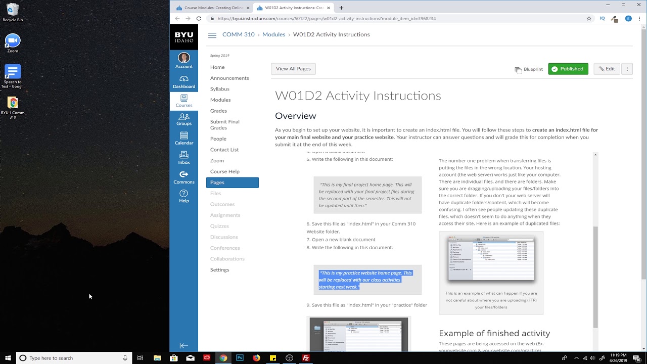The width and height of the screenshot is (647, 364).
Task: Open Chrome three-dot menu
Action: [639, 19]
